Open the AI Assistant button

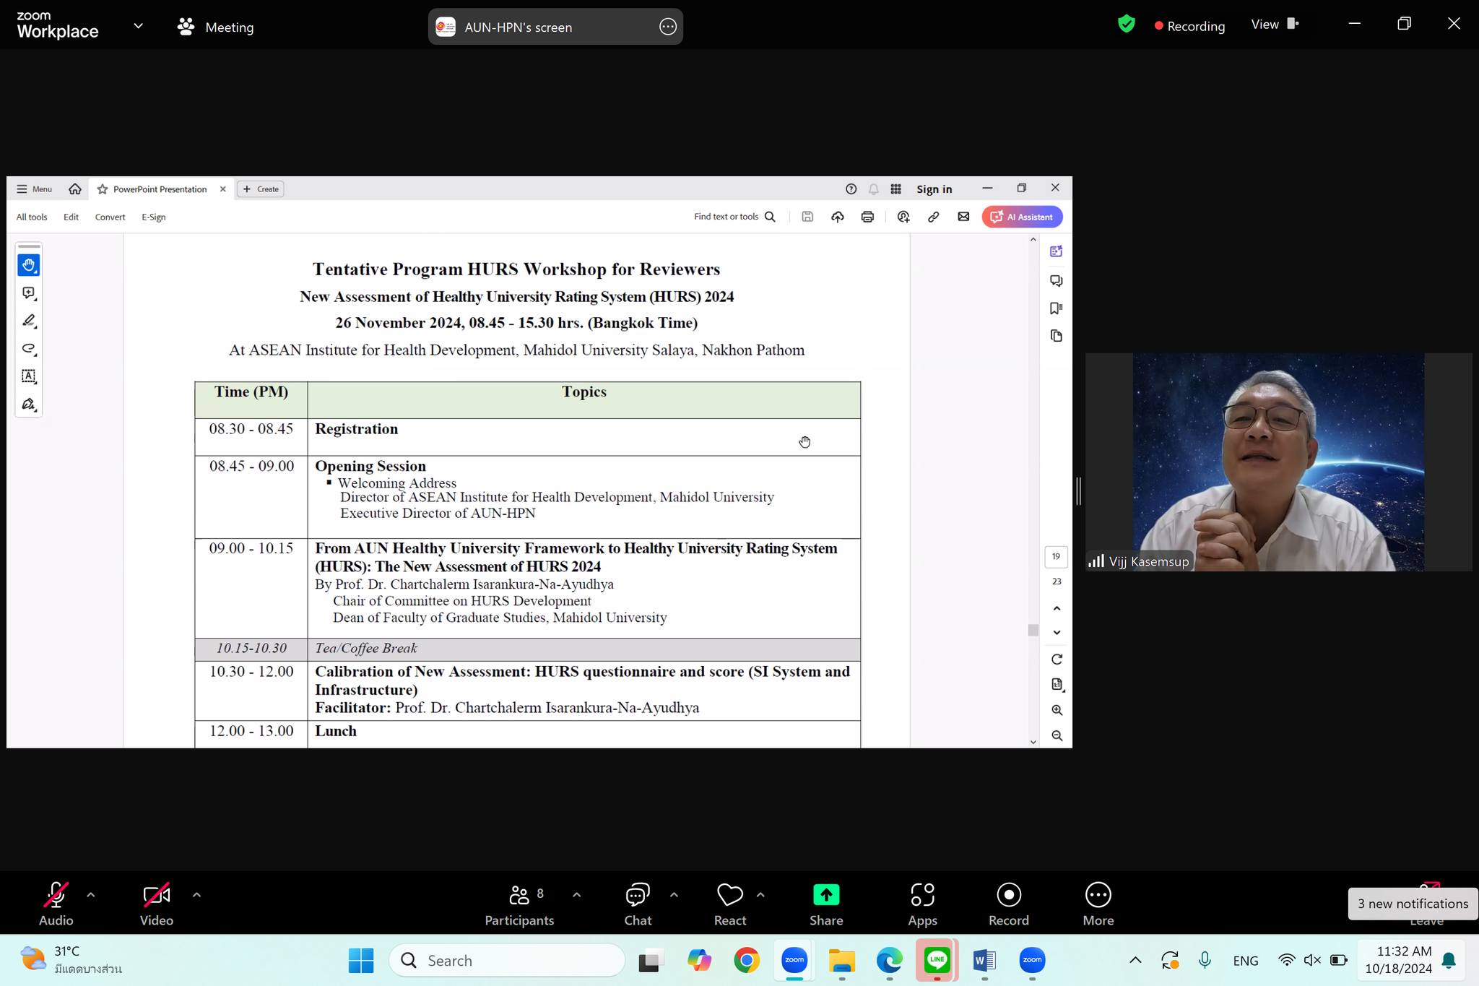click(x=1022, y=217)
